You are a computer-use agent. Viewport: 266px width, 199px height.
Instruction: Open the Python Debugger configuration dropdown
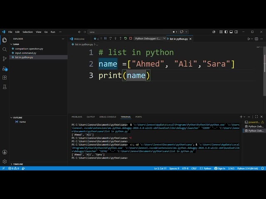pyautogui.click(x=150, y=39)
